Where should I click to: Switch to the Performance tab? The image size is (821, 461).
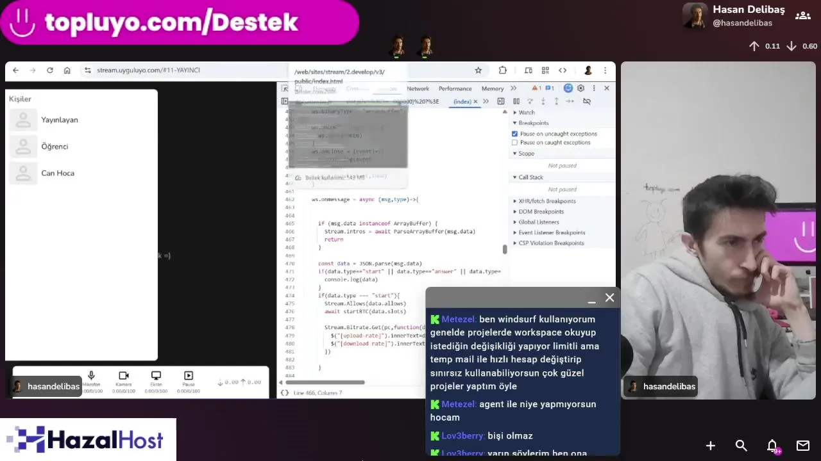click(455, 89)
